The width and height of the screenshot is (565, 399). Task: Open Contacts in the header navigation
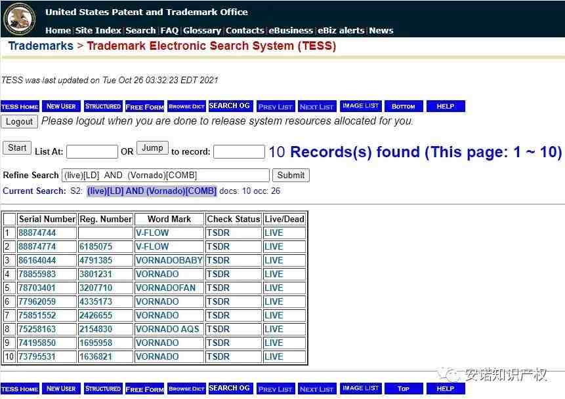[x=245, y=31]
